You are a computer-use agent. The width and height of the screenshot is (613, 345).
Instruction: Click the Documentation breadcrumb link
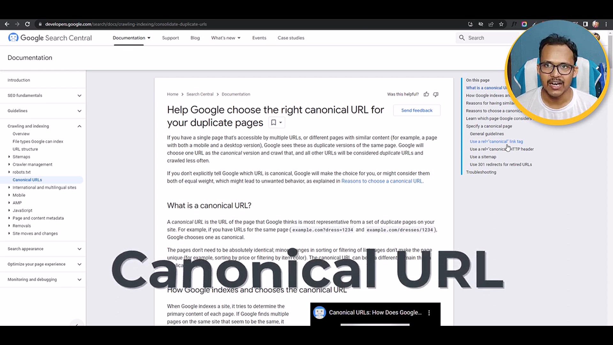coord(236,94)
